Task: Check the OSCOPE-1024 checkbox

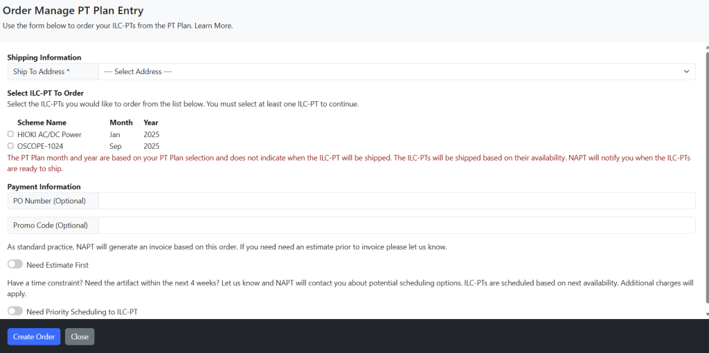Action: click(x=10, y=146)
